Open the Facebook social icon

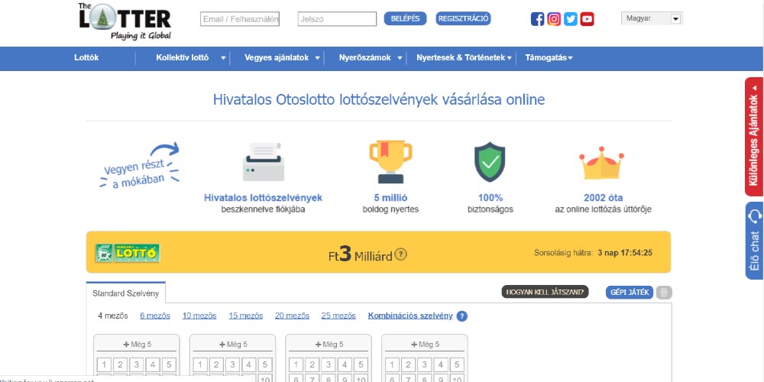(x=538, y=19)
